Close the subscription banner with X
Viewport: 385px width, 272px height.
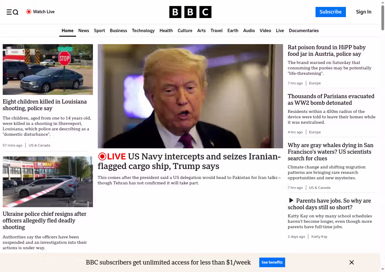pos(351,262)
